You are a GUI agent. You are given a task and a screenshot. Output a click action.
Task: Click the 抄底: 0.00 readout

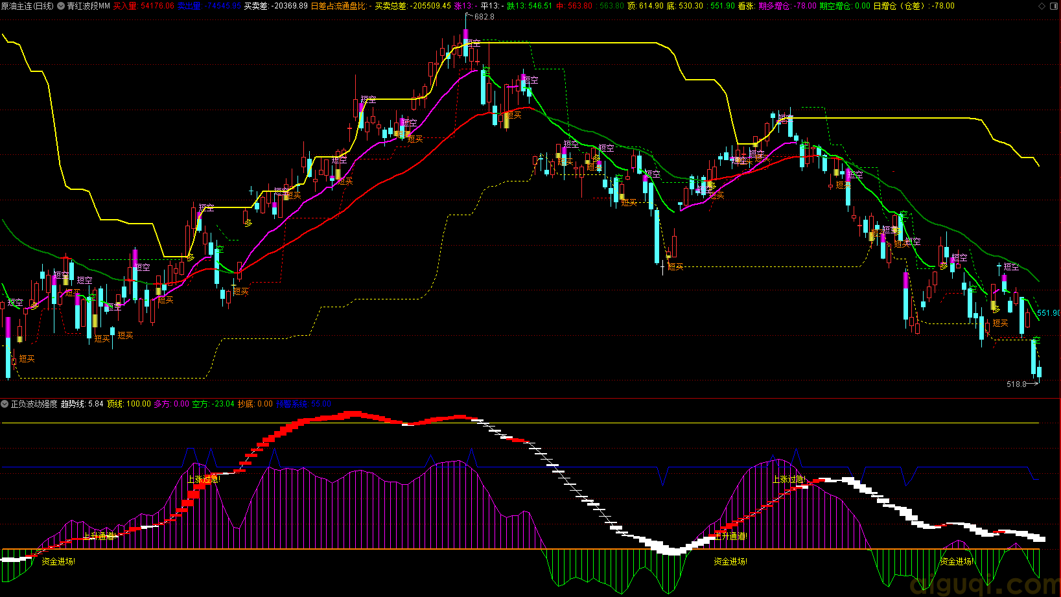point(255,404)
